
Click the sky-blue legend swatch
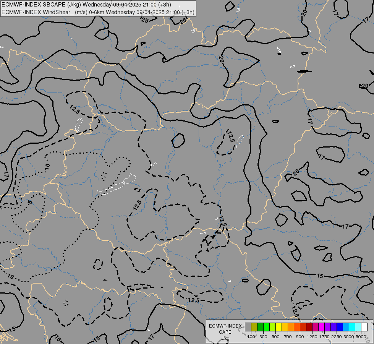coord(346,327)
